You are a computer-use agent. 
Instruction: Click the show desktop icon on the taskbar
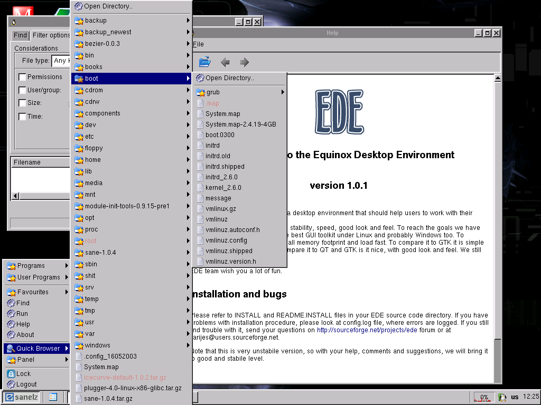click(x=53, y=397)
